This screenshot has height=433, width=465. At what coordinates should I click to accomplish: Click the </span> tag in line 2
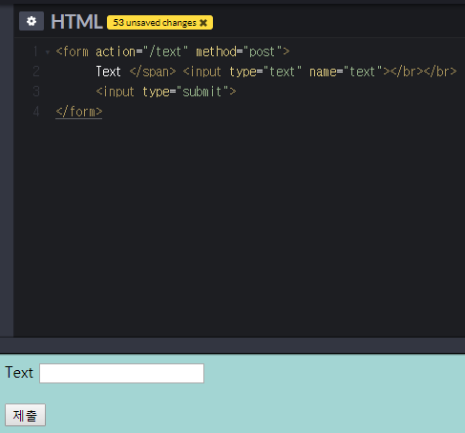coord(153,72)
